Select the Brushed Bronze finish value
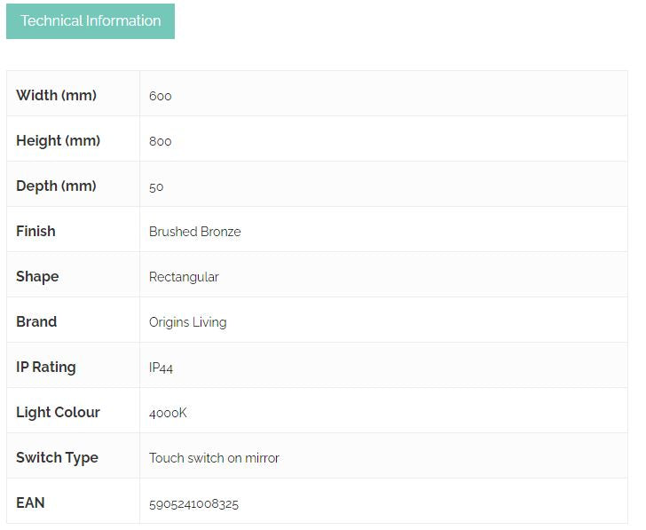 click(195, 232)
